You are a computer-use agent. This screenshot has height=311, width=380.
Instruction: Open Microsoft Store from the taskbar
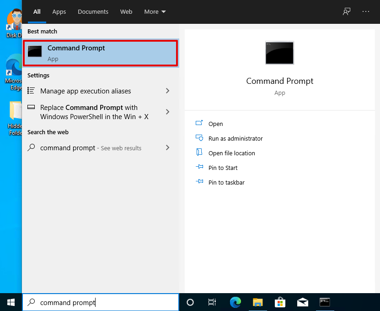tap(280, 302)
